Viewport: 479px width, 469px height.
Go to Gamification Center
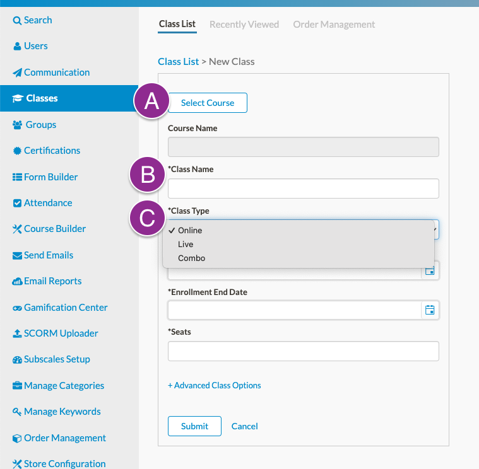pyautogui.click(x=66, y=308)
